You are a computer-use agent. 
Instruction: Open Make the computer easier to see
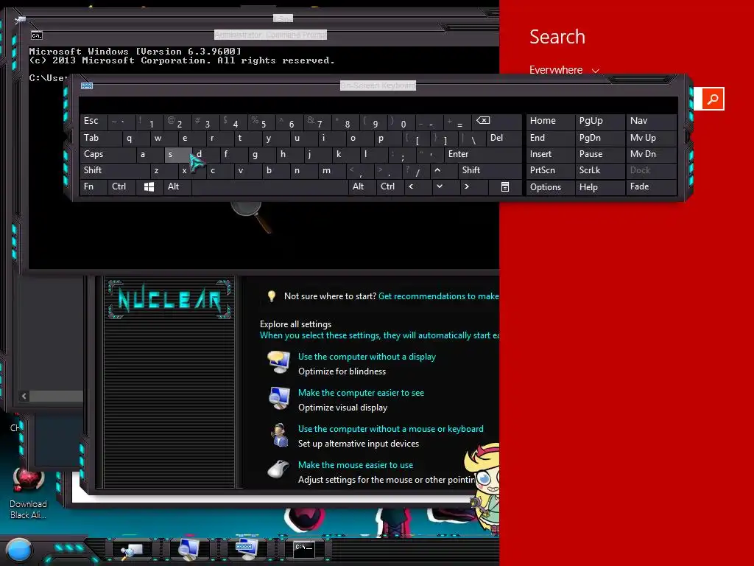tap(361, 393)
